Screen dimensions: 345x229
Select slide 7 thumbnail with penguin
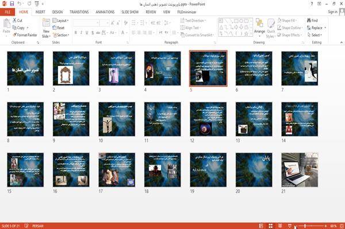(300, 68)
